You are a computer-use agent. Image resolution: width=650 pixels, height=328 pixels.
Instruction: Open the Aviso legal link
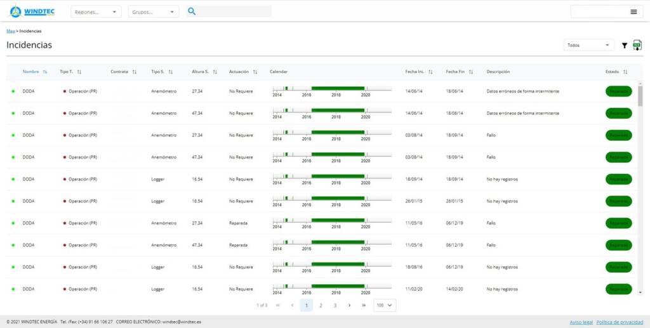(581, 322)
